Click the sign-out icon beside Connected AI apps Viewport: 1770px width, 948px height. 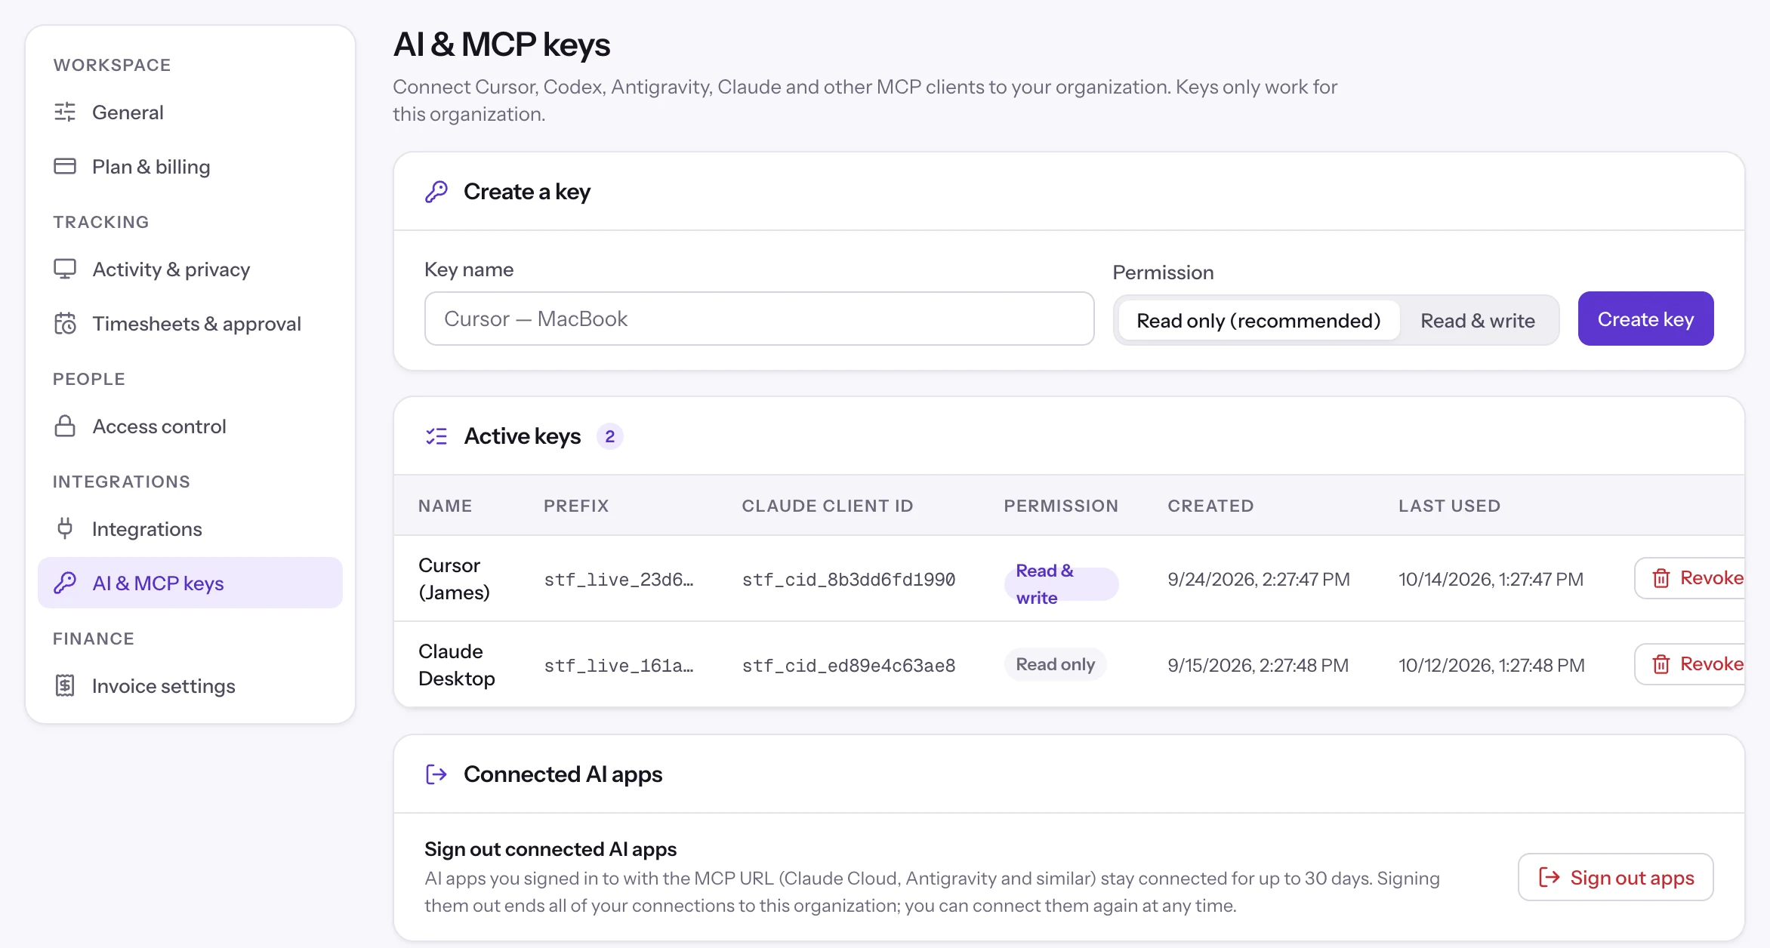tap(436, 774)
